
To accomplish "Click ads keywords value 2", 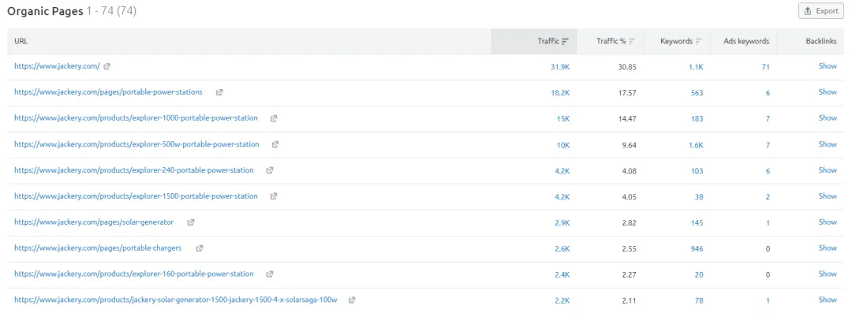I will (x=768, y=197).
